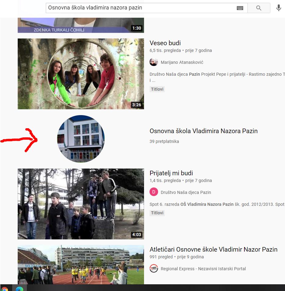Click '1,4 tis. pregleda' view count
This screenshot has width=285, height=291.
(x=165, y=180)
